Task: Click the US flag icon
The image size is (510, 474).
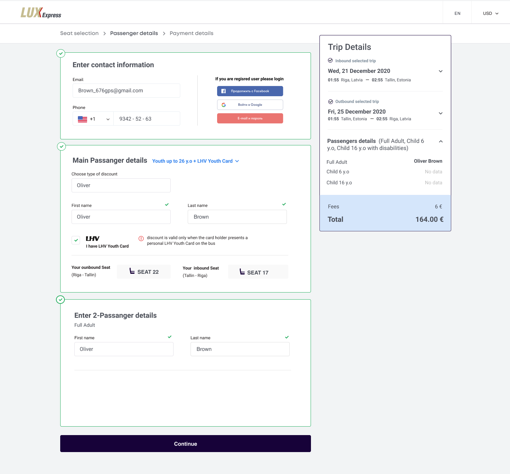Action: tap(83, 119)
